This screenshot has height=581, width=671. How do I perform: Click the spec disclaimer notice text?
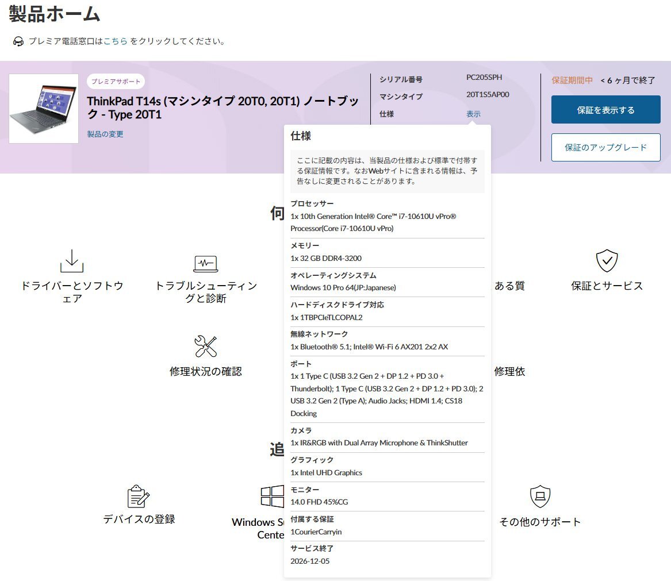pyautogui.click(x=388, y=171)
